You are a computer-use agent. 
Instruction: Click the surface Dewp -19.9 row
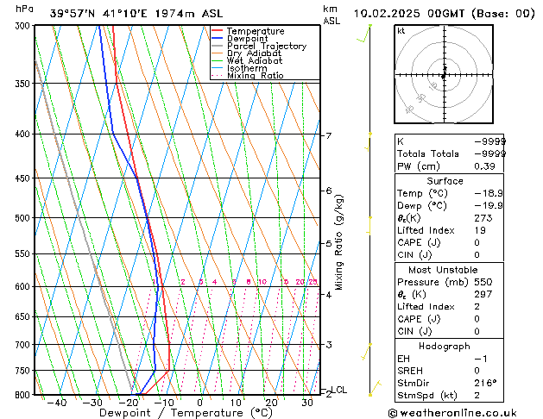[449, 206]
